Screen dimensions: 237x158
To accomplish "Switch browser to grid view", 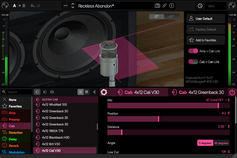I will click(x=86, y=92).
